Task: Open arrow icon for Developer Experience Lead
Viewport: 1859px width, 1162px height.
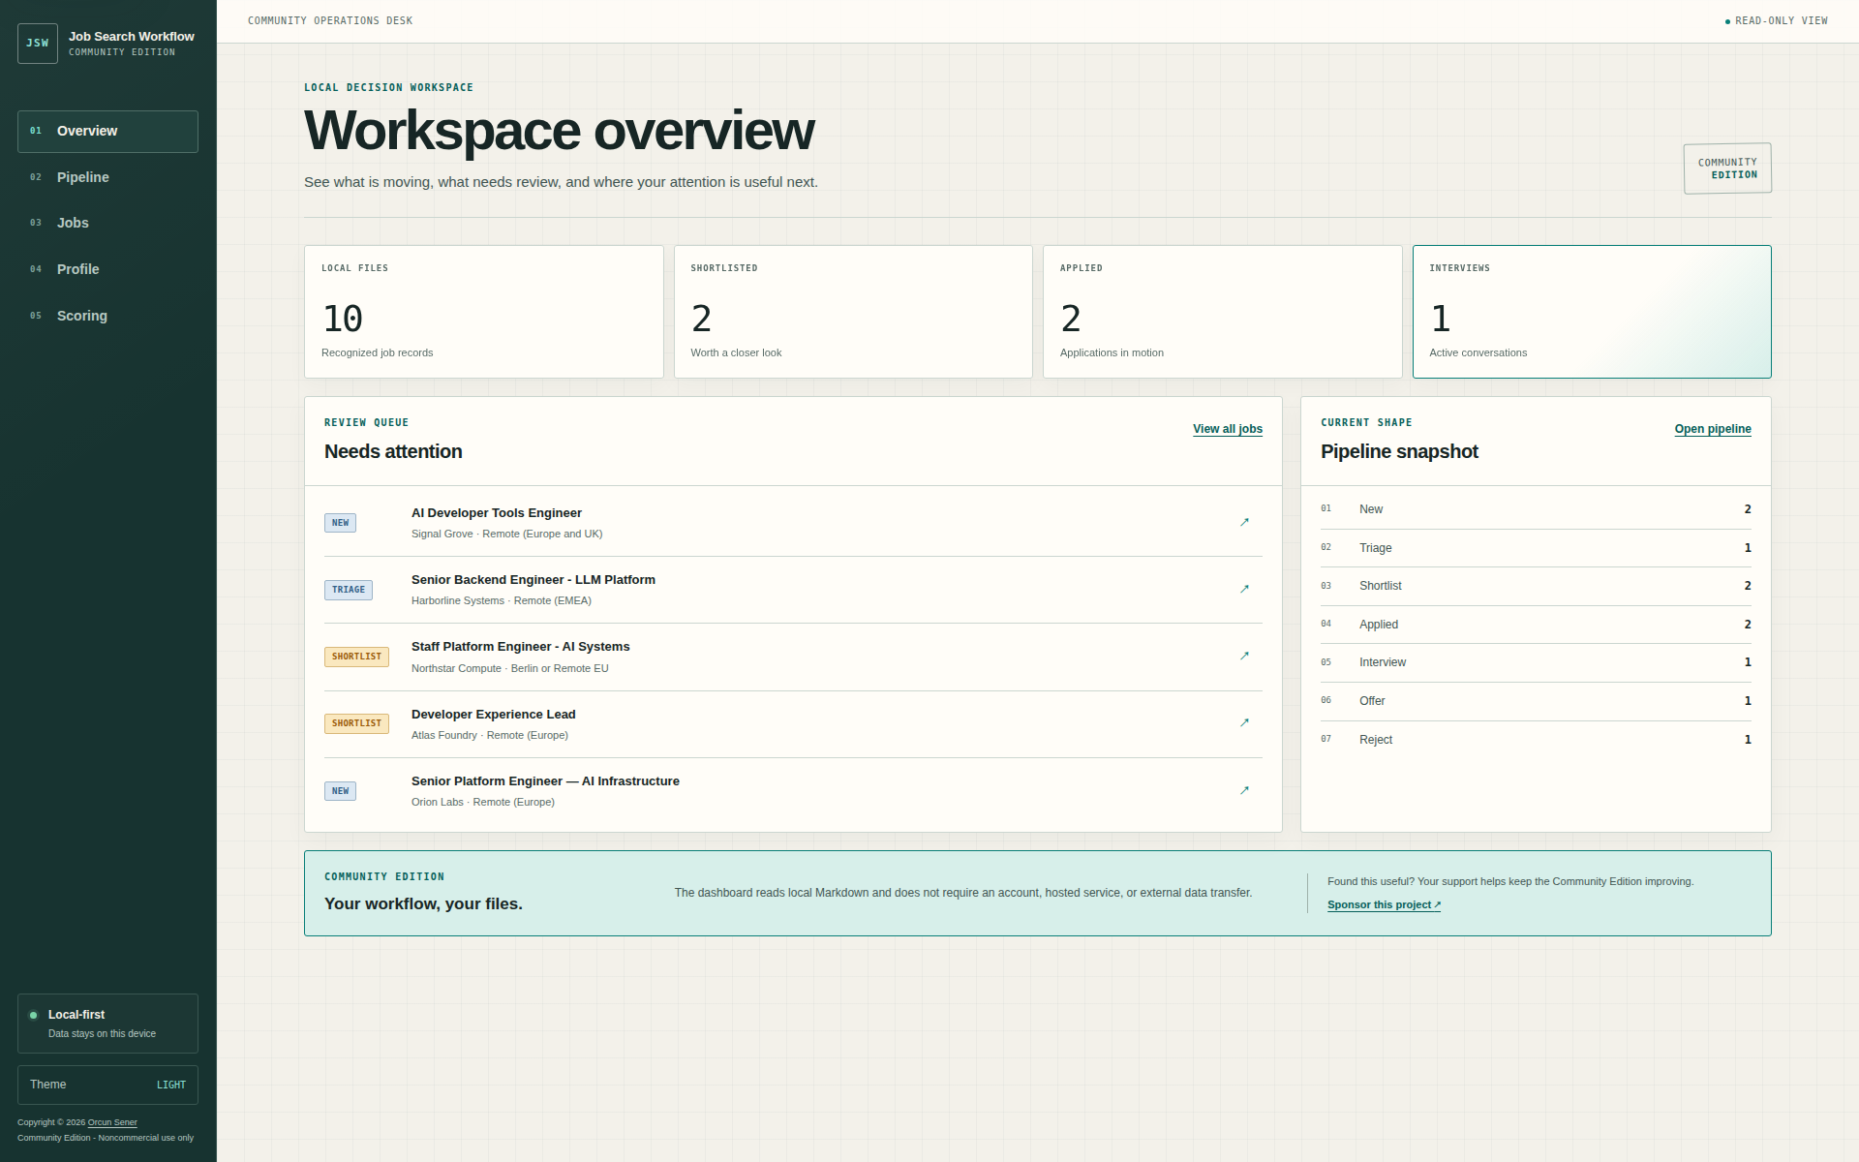Action: (1244, 723)
